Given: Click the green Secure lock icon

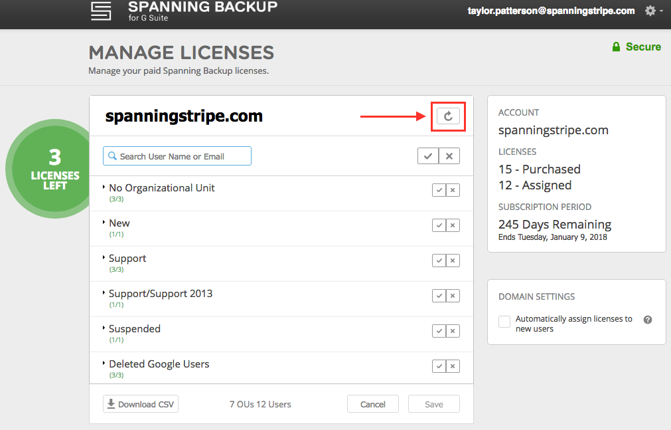Looking at the screenshot, I should (x=616, y=47).
